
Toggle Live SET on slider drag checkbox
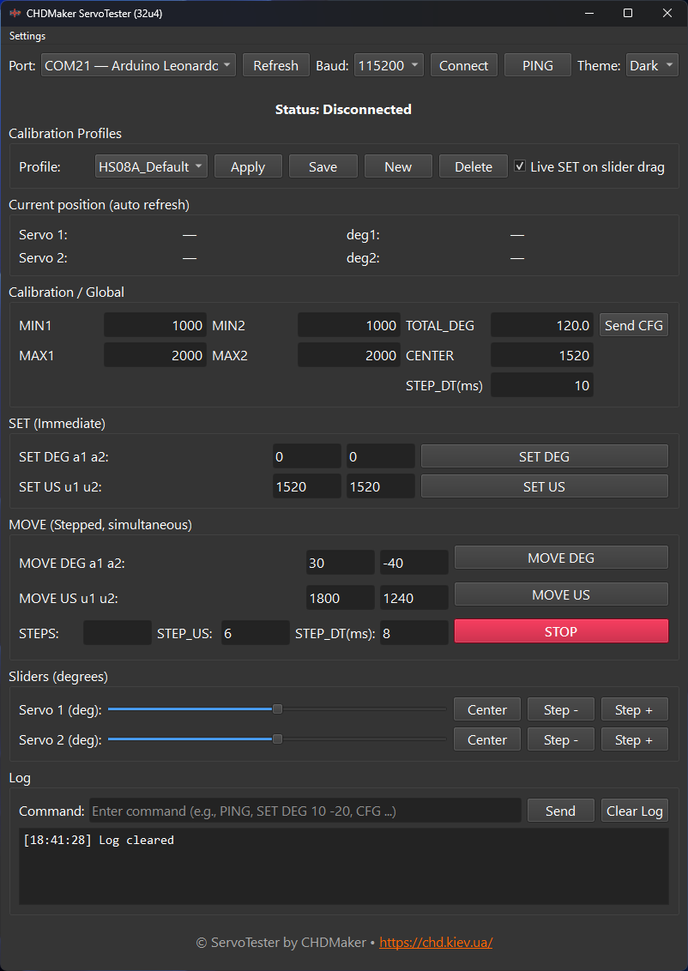coord(520,166)
